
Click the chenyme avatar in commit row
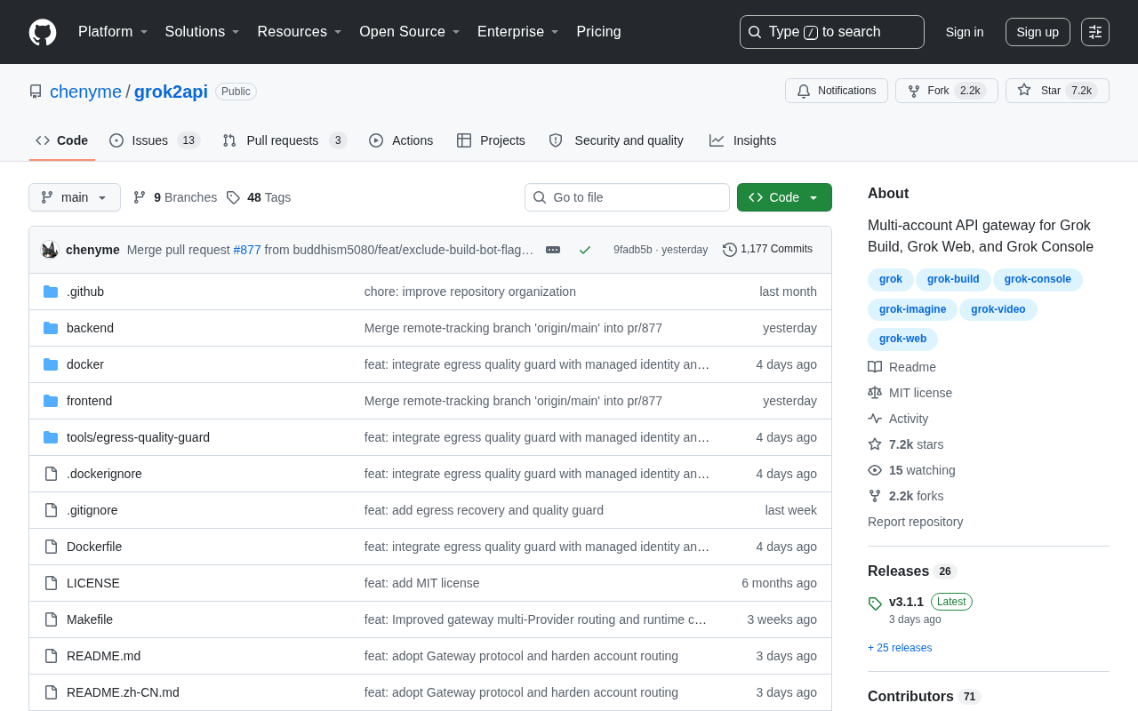pos(50,250)
